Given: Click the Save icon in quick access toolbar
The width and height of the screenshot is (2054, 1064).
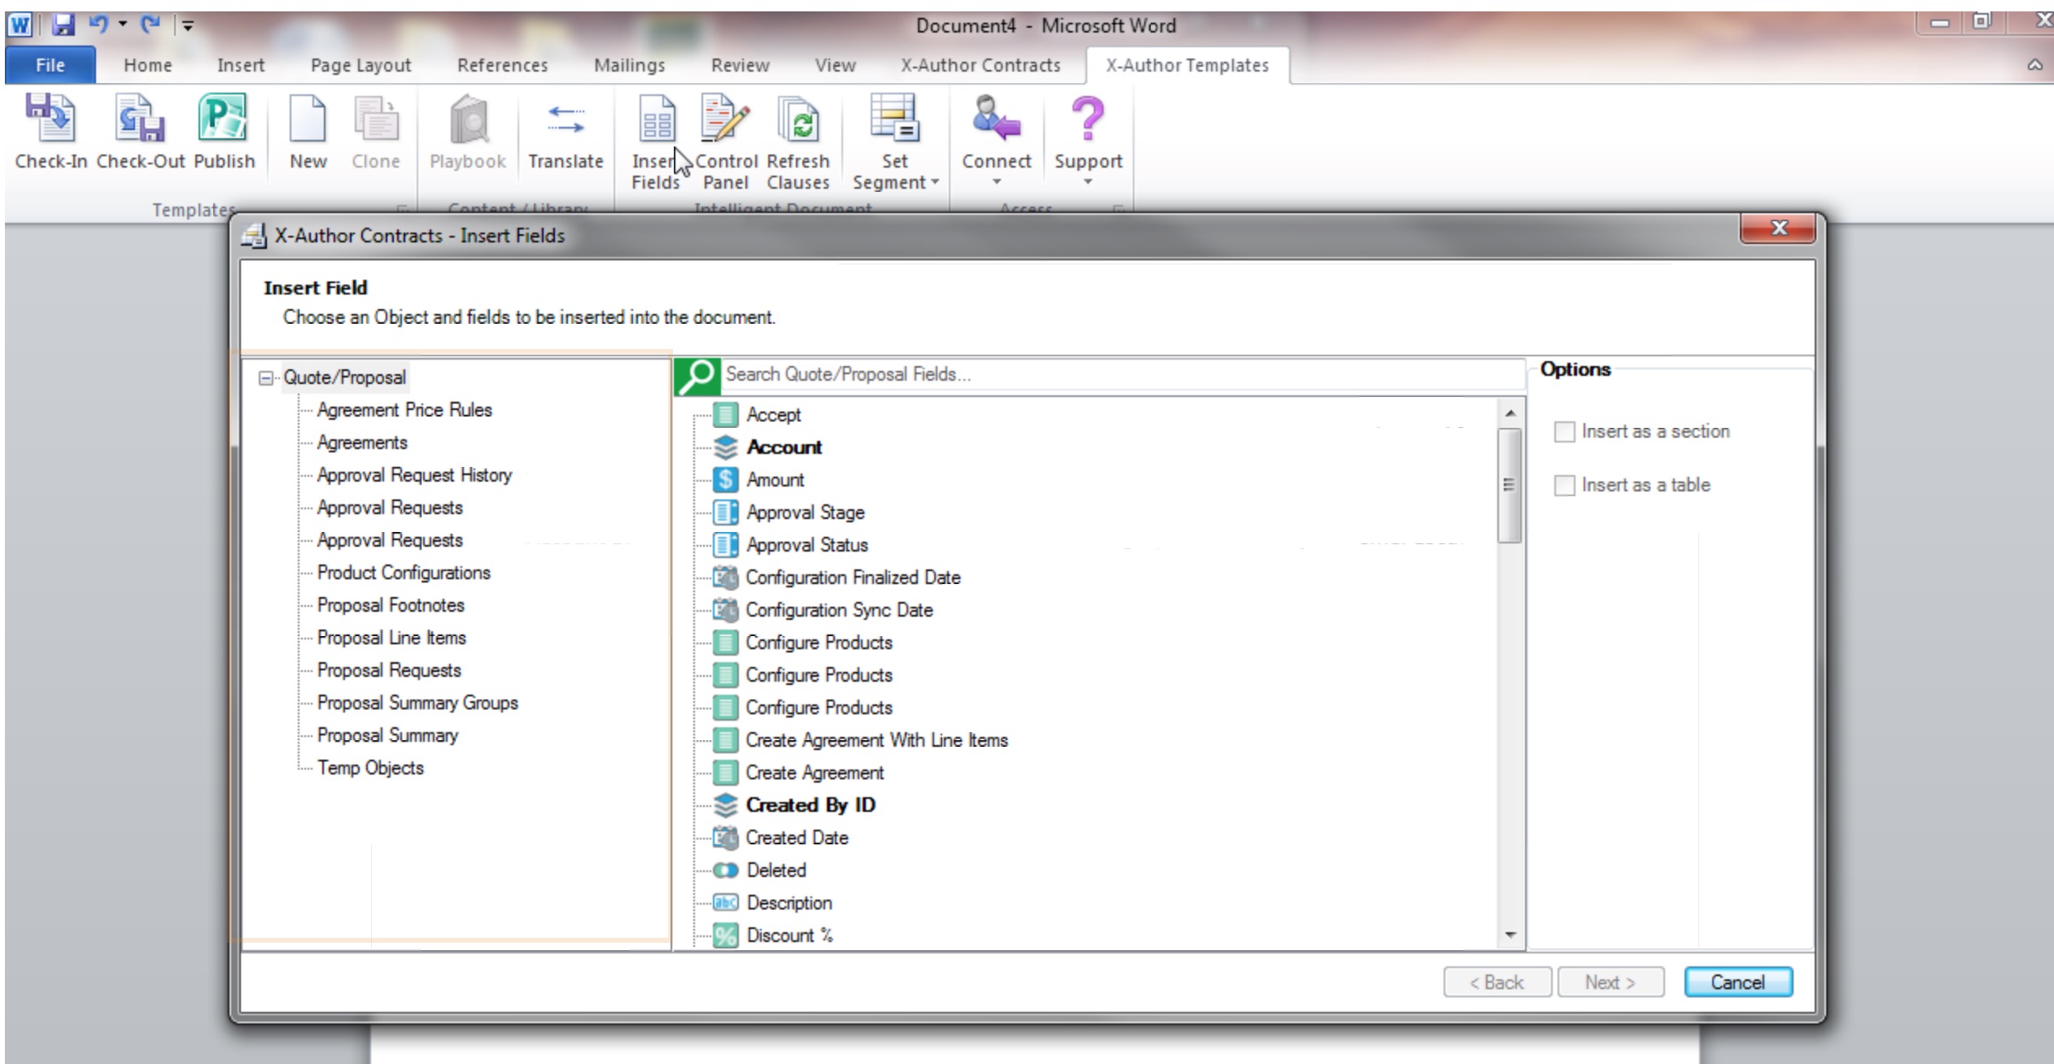Looking at the screenshot, I should (x=63, y=25).
